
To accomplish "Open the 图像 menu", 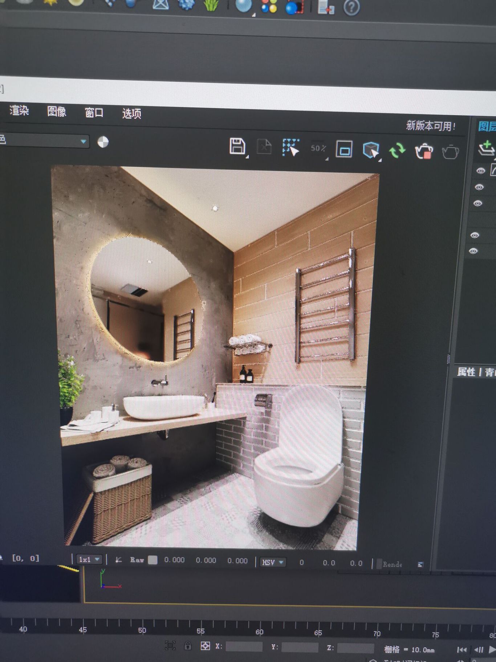I will tap(57, 111).
